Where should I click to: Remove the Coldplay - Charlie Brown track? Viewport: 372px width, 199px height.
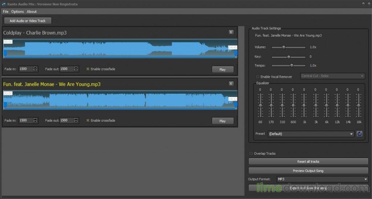[x=231, y=32]
